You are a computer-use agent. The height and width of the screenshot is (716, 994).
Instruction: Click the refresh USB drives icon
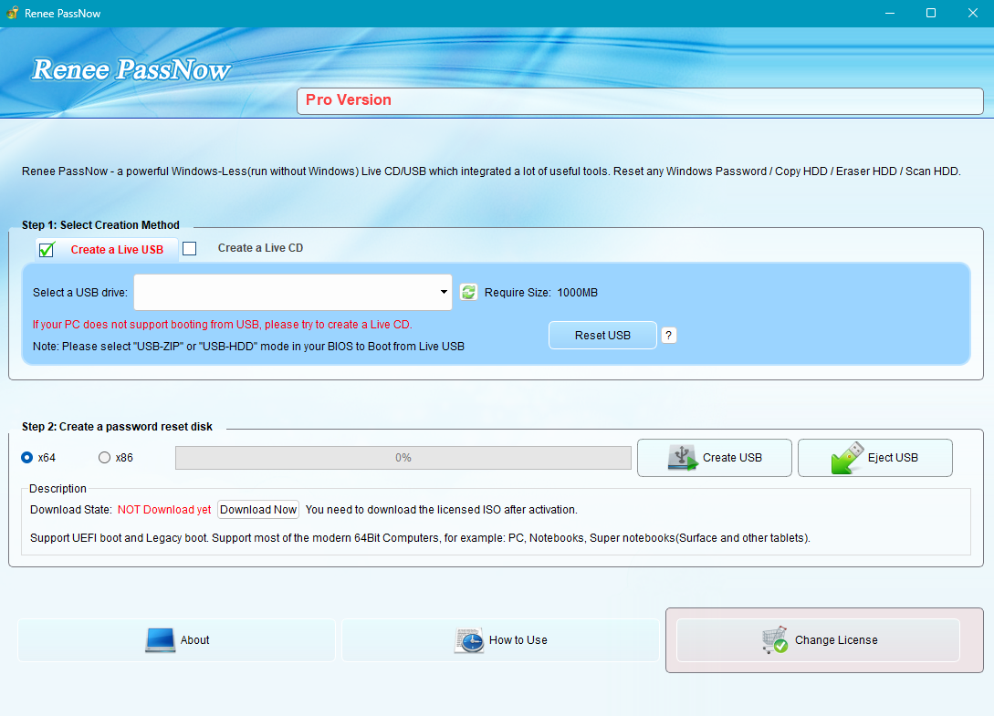point(468,292)
